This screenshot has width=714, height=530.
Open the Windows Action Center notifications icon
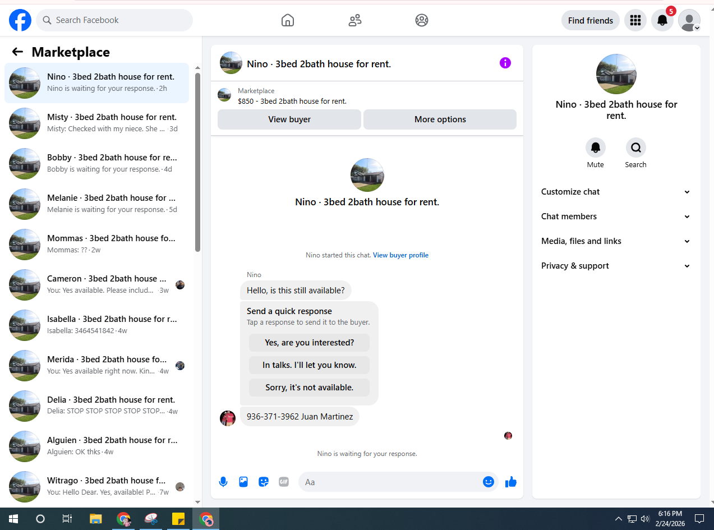pyautogui.click(x=699, y=519)
